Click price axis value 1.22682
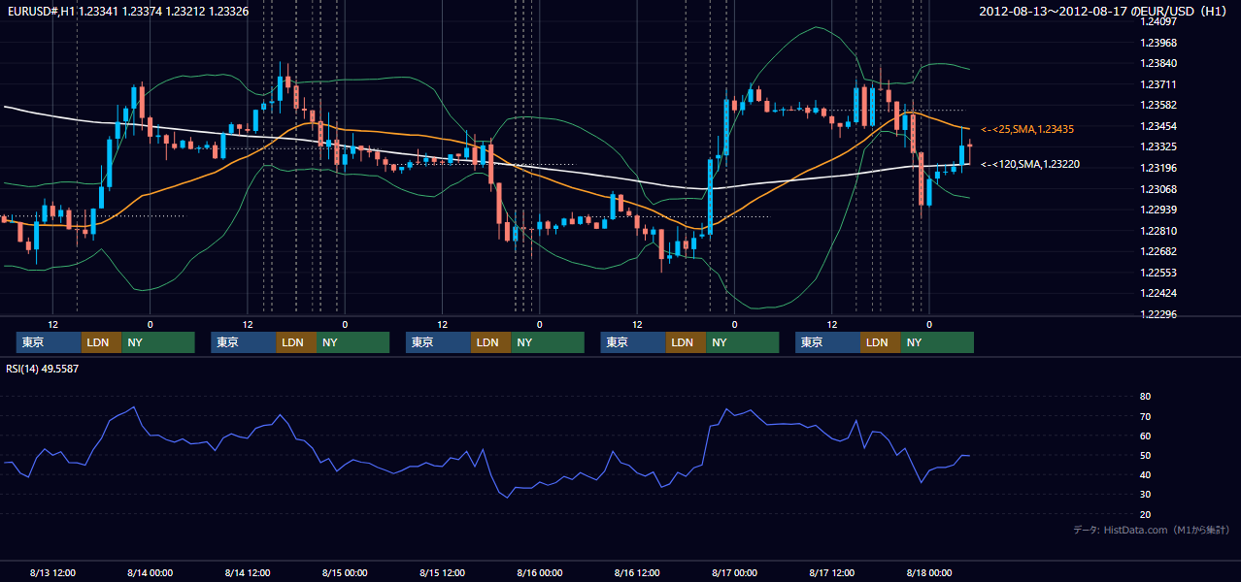 coord(1158,251)
